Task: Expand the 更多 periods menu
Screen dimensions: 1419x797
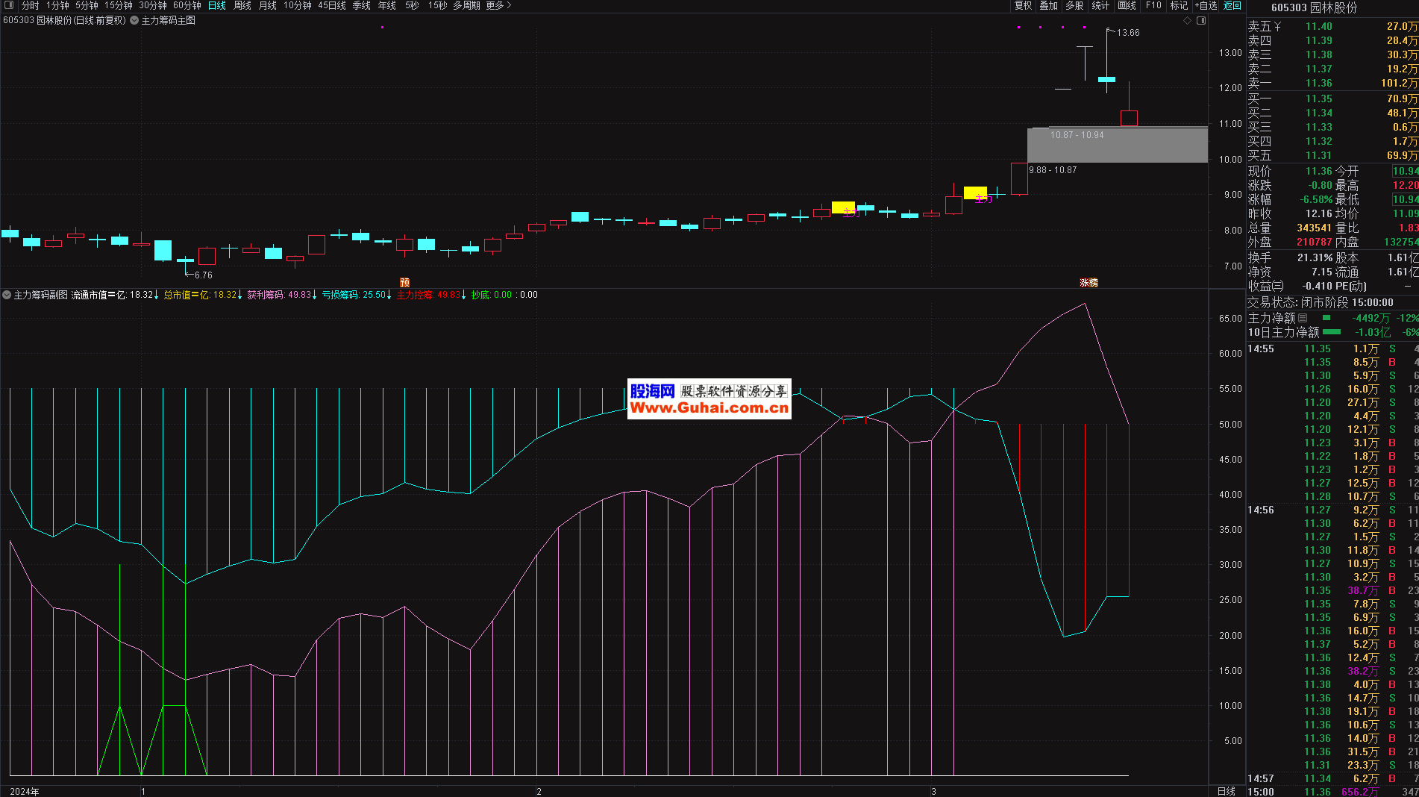Action: click(498, 5)
